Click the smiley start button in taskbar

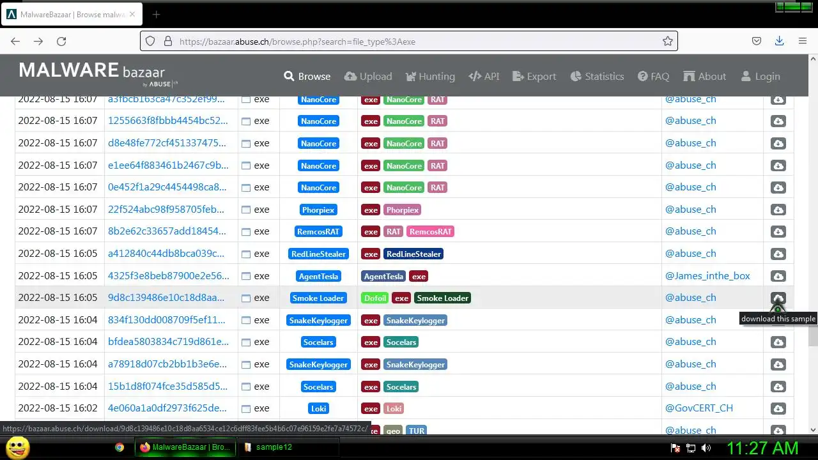(18, 447)
